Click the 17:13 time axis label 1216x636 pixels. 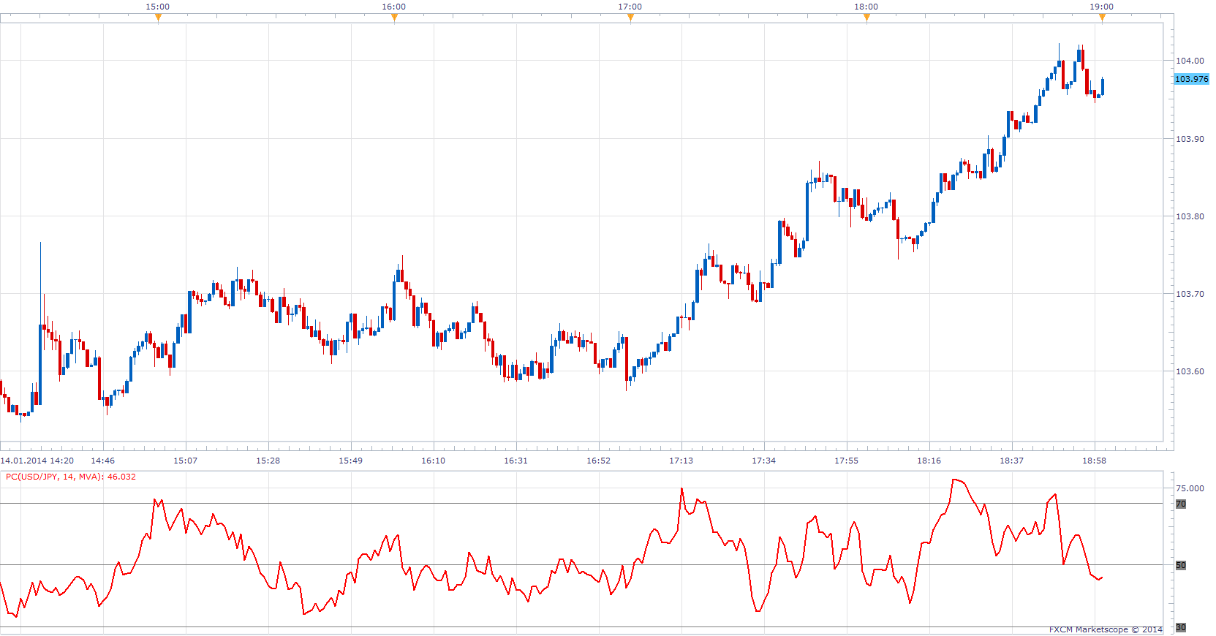coord(681,461)
